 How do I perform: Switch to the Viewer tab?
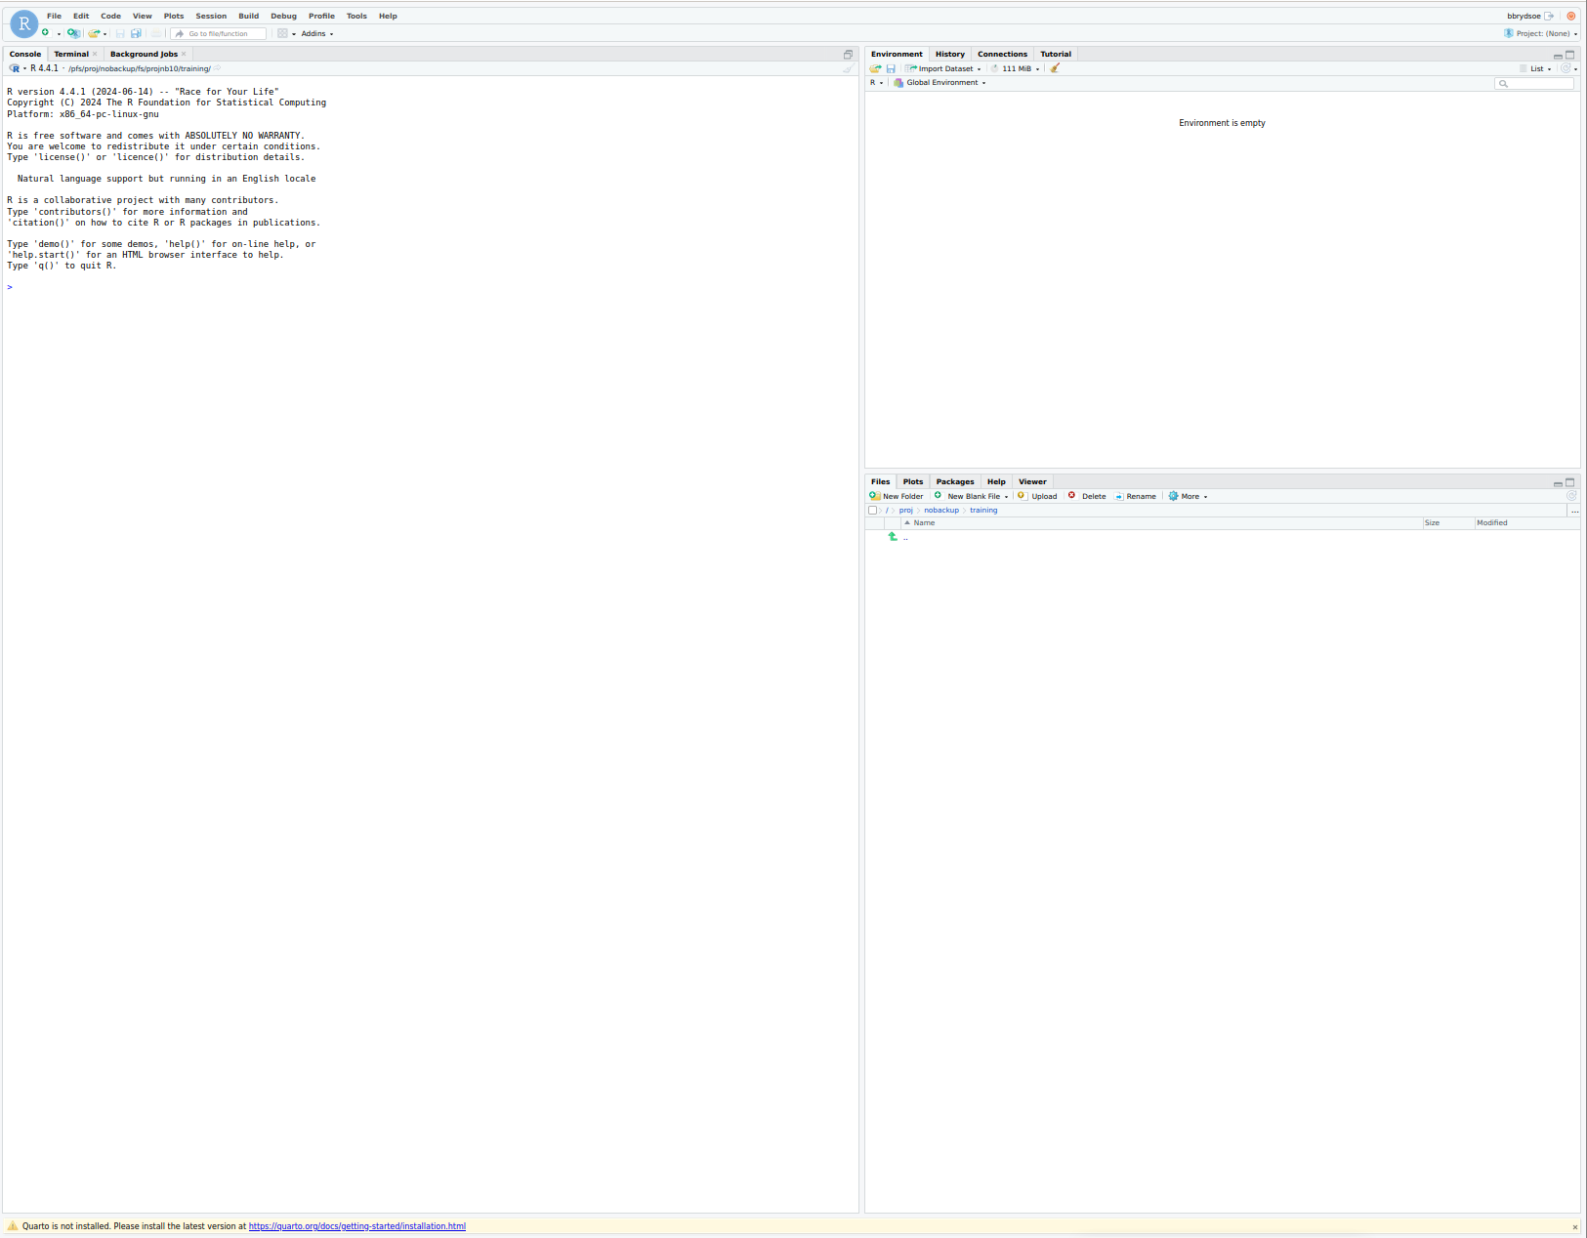[1032, 481]
